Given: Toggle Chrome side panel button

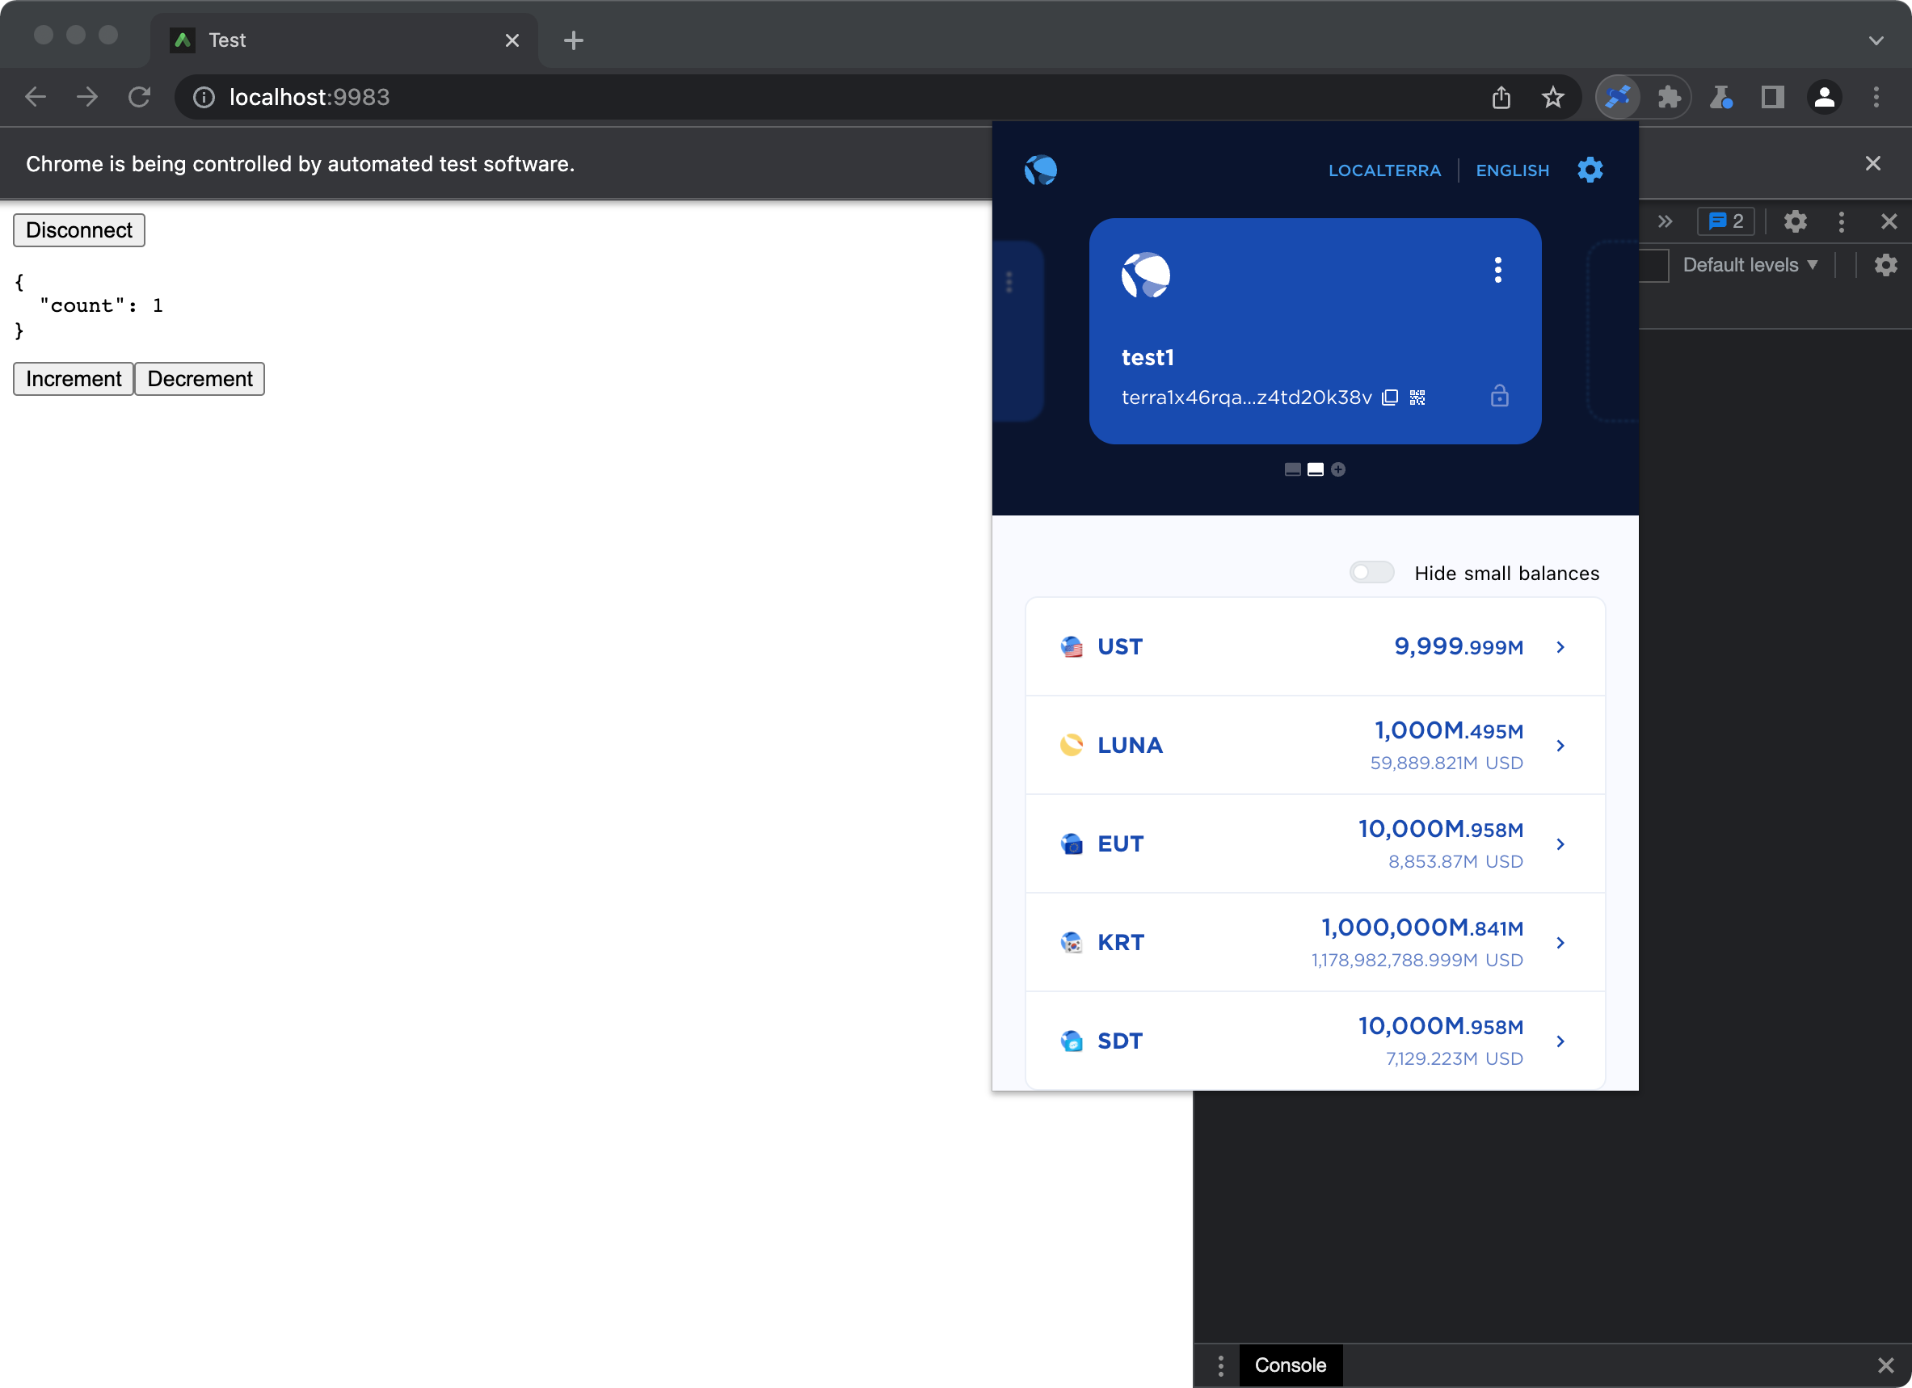Looking at the screenshot, I should pos(1772,98).
